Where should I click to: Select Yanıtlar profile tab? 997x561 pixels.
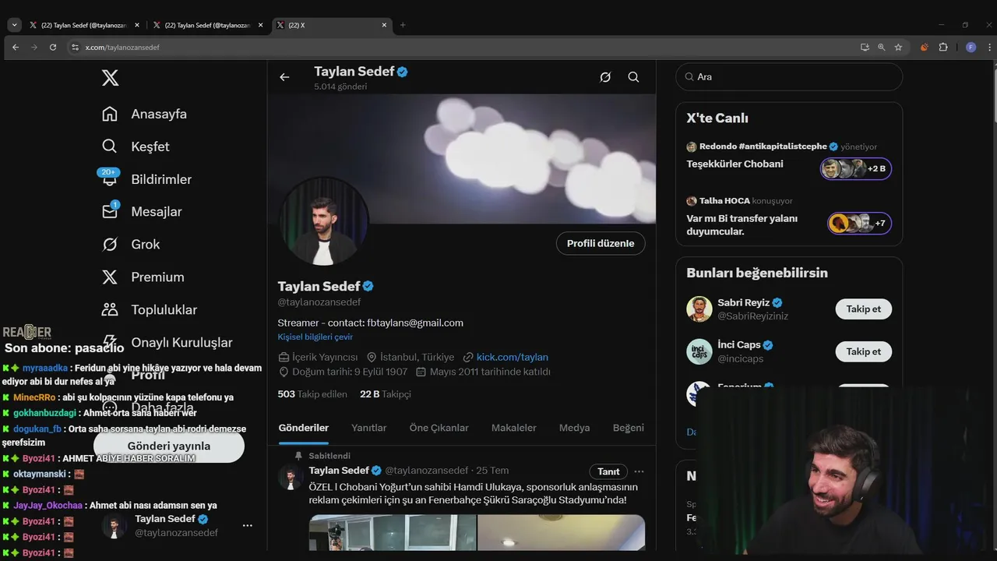369,428
